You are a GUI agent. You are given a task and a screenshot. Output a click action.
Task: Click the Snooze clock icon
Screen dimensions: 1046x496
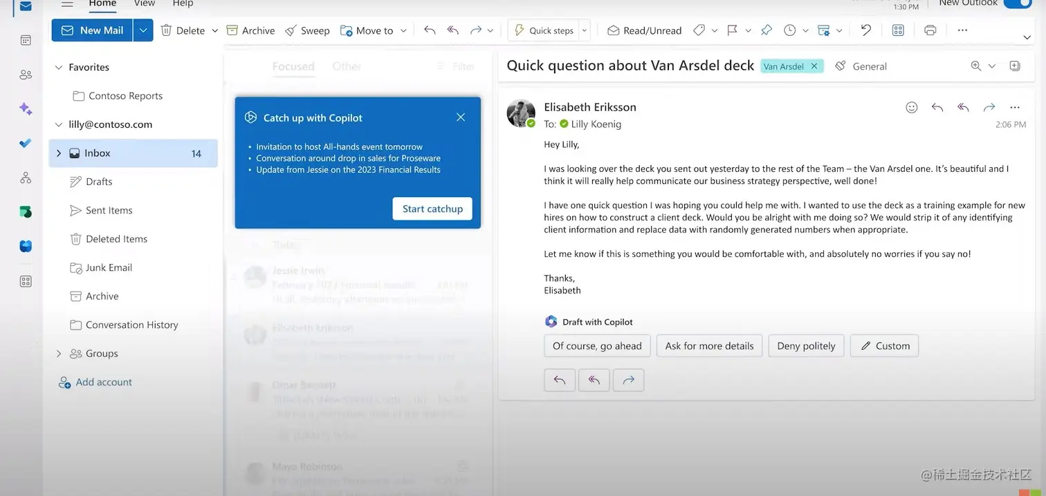coord(790,30)
